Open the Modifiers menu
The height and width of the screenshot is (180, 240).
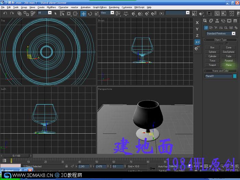[x=51, y=7]
